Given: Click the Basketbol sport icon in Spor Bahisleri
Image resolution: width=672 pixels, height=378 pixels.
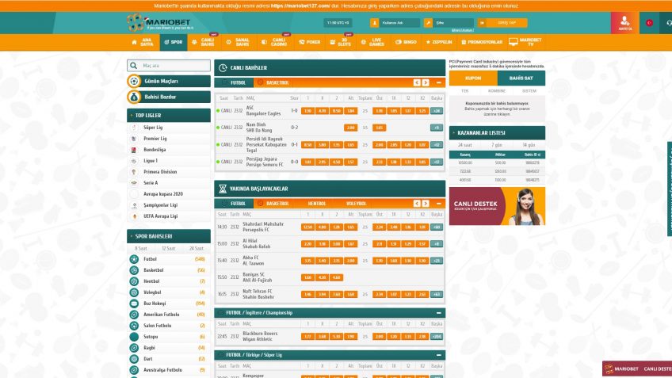Looking at the screenshot, I should (x=134, y=270).
